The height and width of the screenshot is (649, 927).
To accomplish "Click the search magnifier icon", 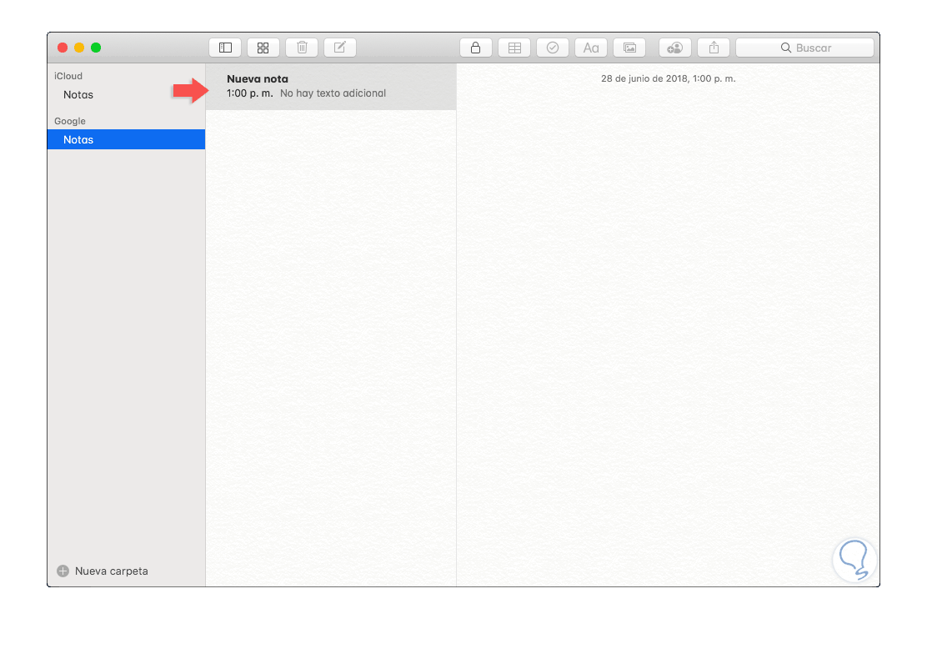I will pyautogui.click(x=786, y=48).
